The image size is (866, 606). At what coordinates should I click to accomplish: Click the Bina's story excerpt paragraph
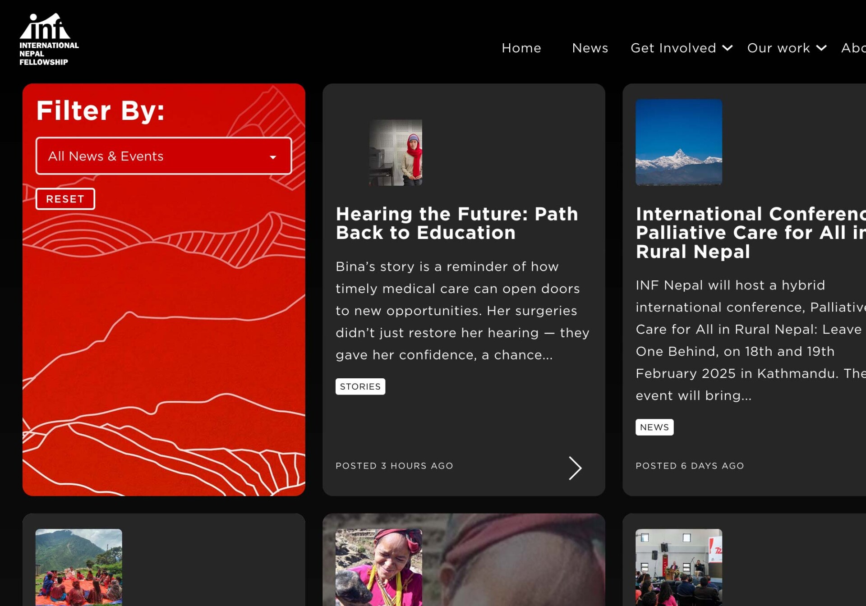pyautogui.click(x=463, y=311)
